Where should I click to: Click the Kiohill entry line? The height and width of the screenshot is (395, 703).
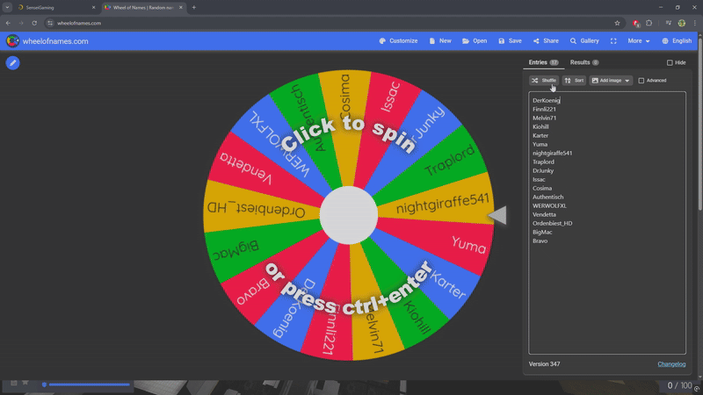click(540, 126)
